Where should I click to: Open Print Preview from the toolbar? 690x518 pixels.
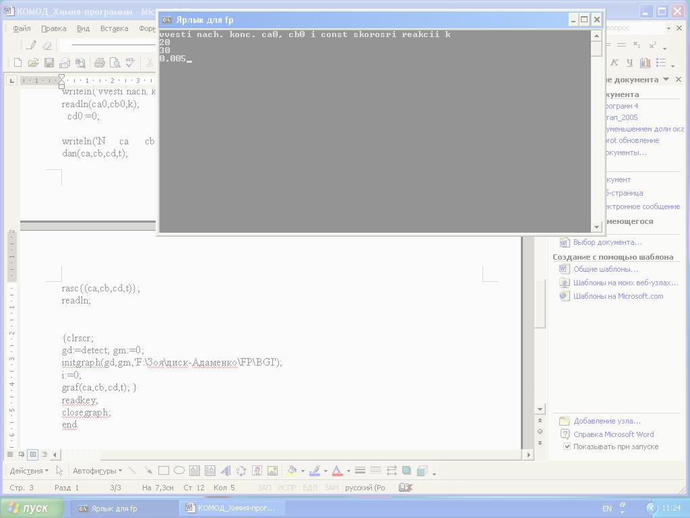(x=115, y=63)
